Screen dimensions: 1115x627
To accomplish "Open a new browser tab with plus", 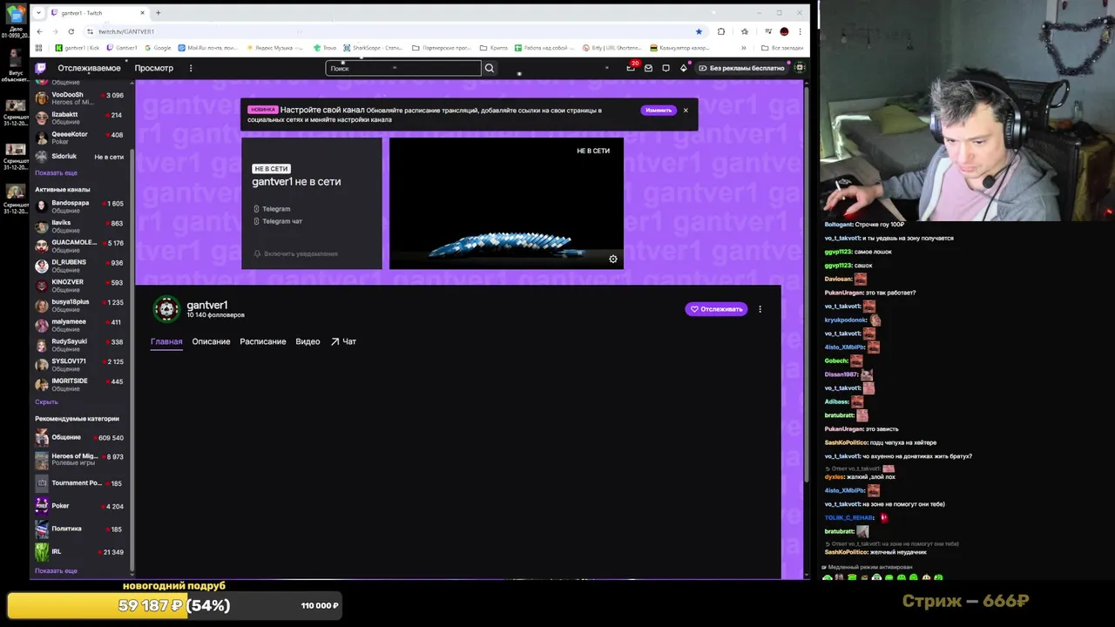I will click(158, 13).
